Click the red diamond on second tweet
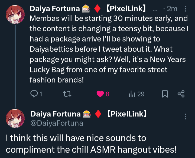Screen dimensions: 195x158 pos(98,115)
